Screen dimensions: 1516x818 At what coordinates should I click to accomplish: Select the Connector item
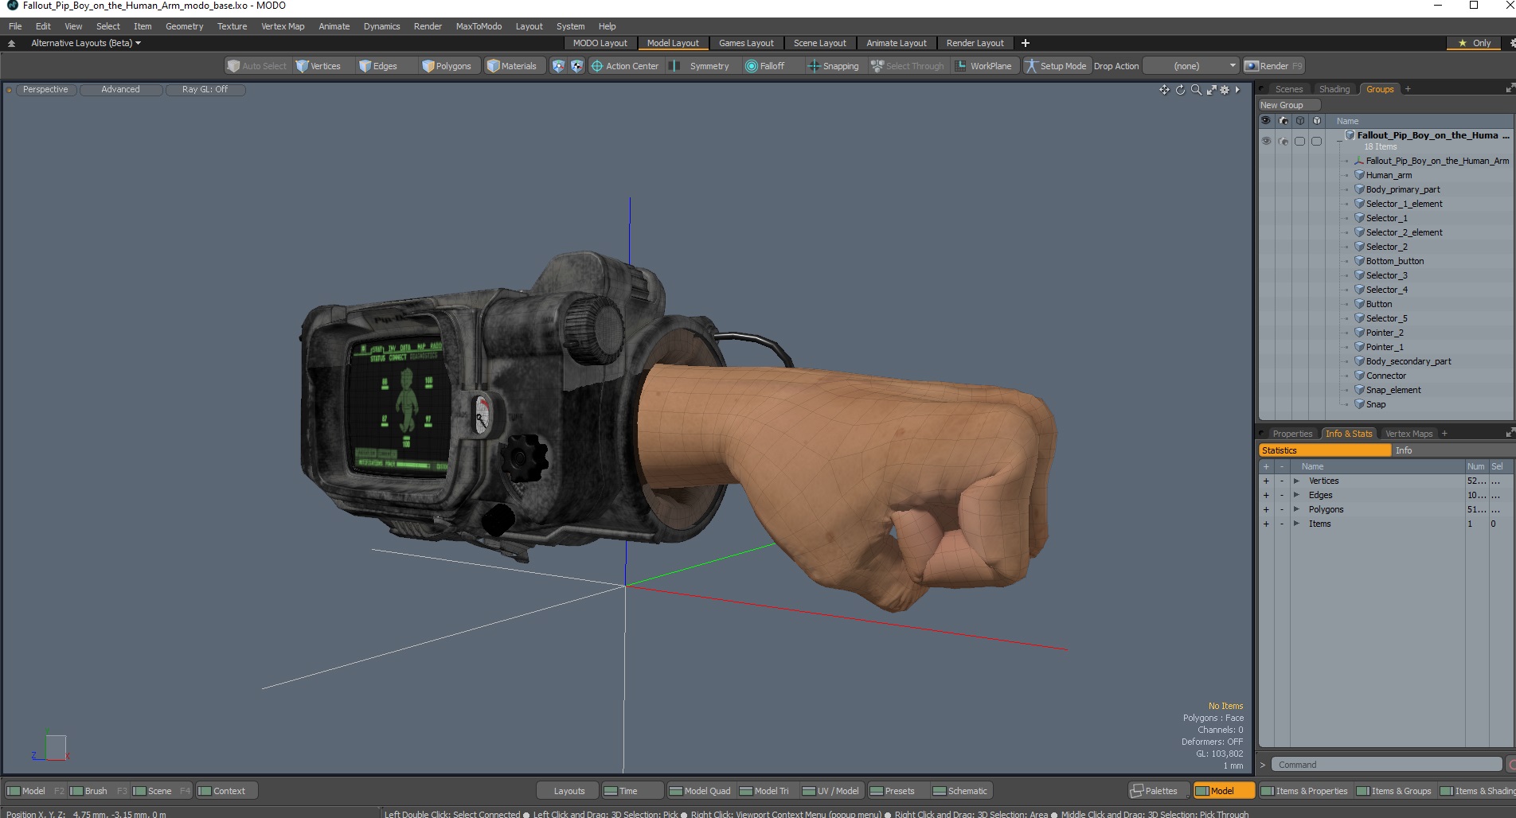point(1386,376)
